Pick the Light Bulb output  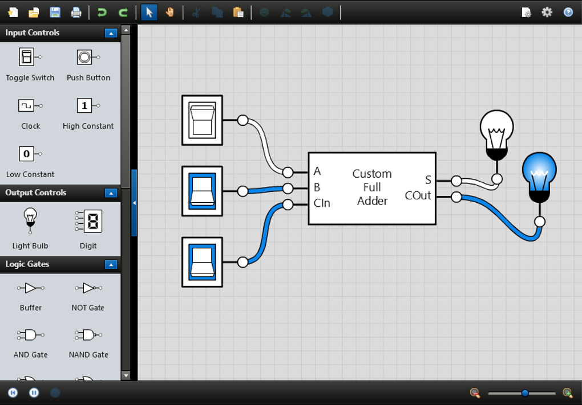tap(30, 228)
